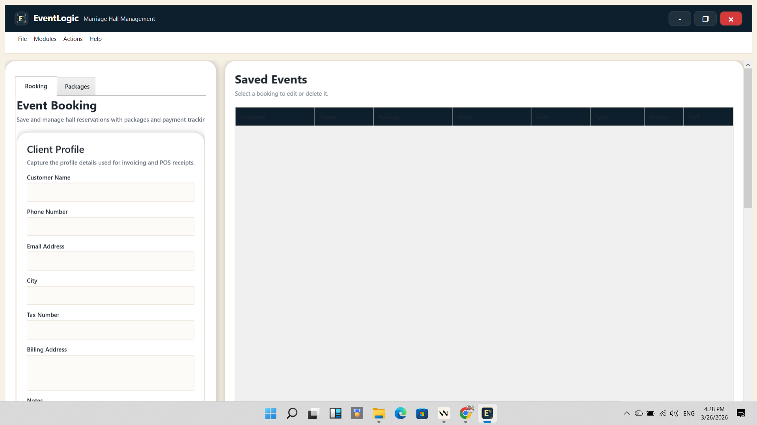Open the Start menu
Viewport: 757px width, 425px height.
coord(270,413)
